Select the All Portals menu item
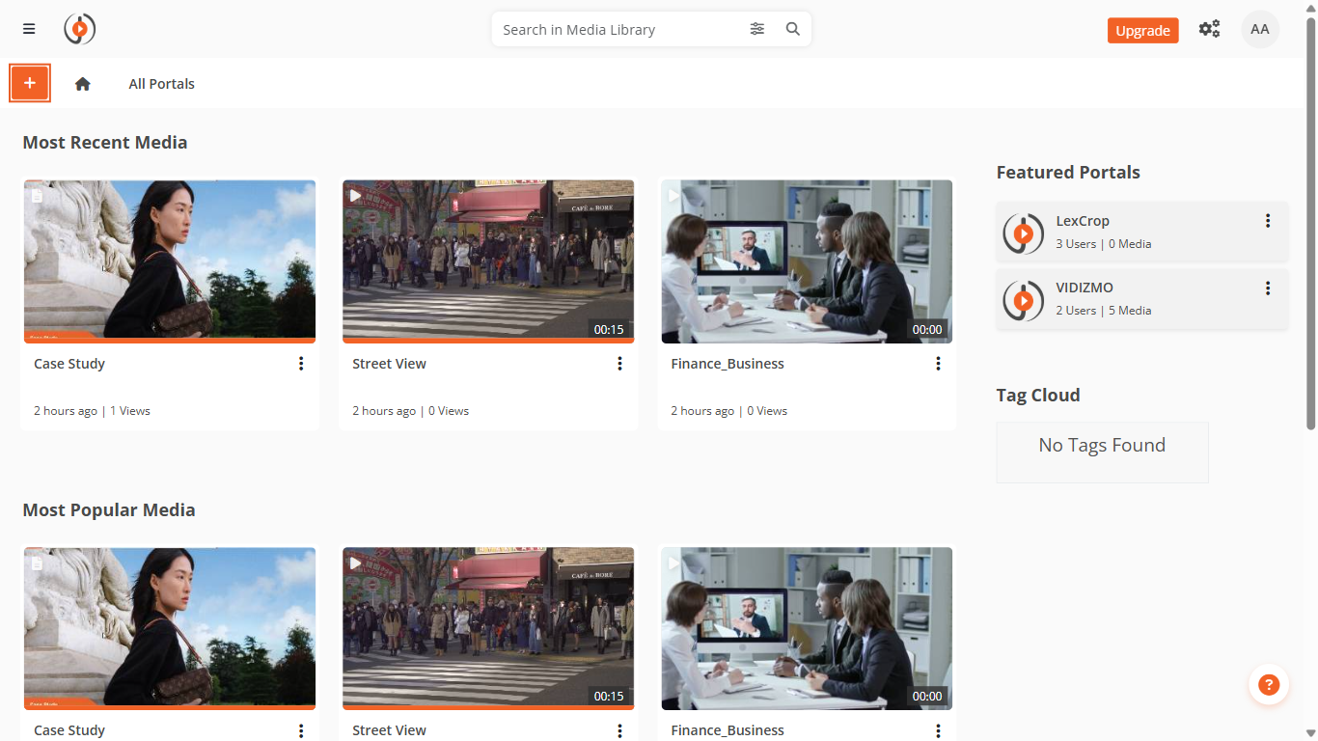Image resolution: width=1318 pixels, height=741 pixels. 162,84
